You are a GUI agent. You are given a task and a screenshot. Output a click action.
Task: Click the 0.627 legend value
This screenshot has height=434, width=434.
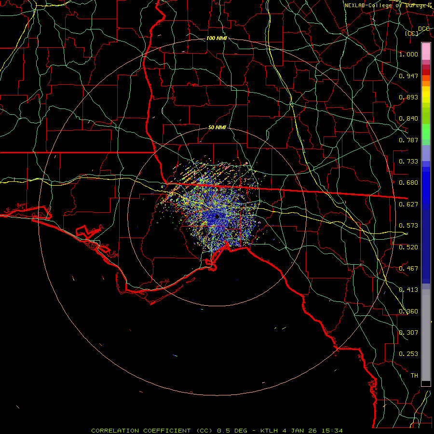pos(408,204)
